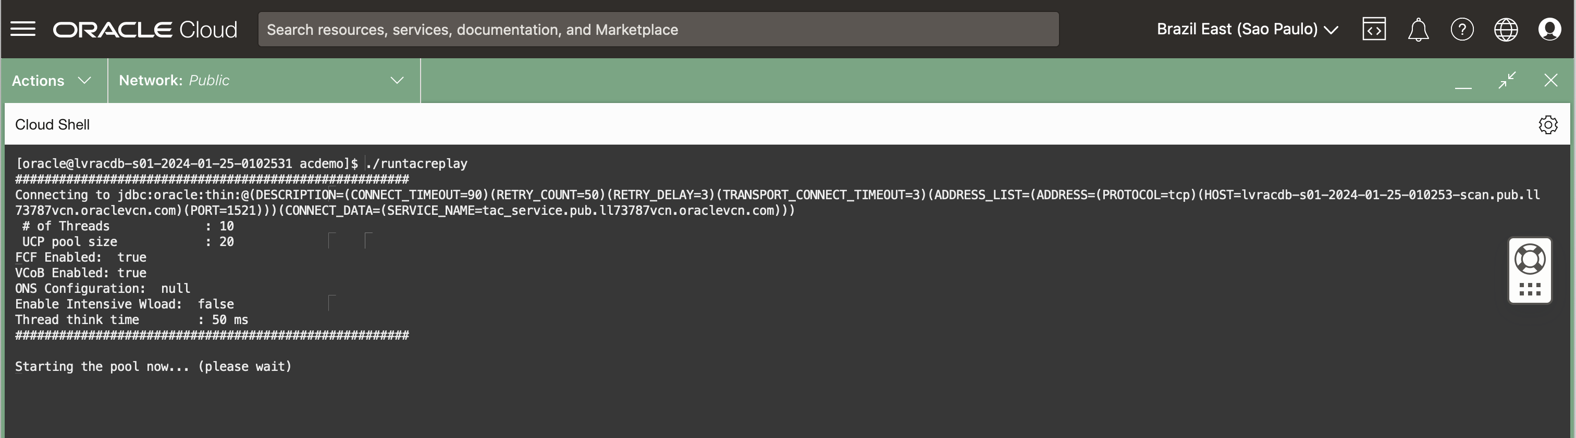Focus the resources and Marketplace search field
The image size is (1576, 438).
[x=658, y=29]
